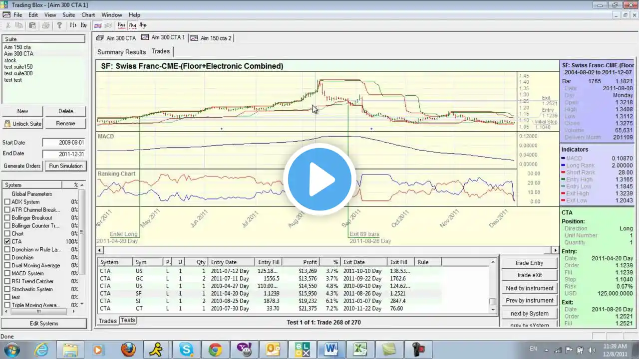Click the Print toolbar icon
This screenshot has width=639, height=359.
[45, 25]
